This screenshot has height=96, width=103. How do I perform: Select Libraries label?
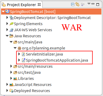point(26,79)
